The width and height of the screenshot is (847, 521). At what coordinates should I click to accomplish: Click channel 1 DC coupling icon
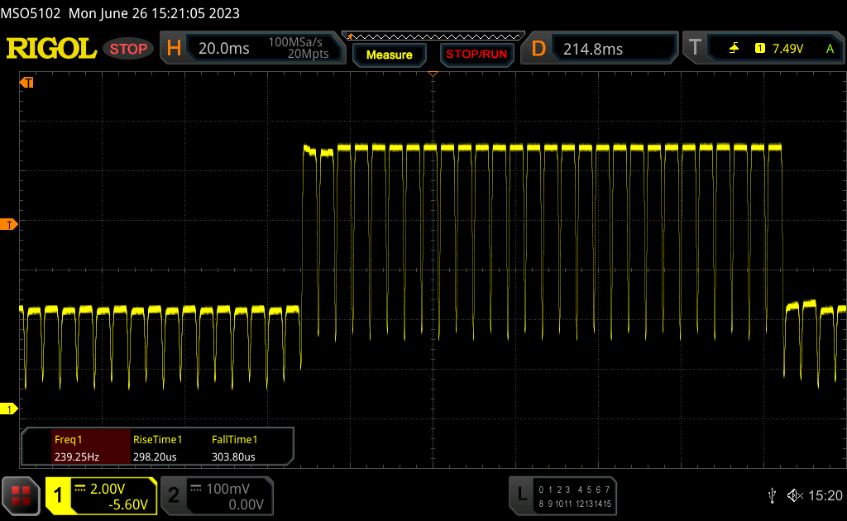(80, 489)
